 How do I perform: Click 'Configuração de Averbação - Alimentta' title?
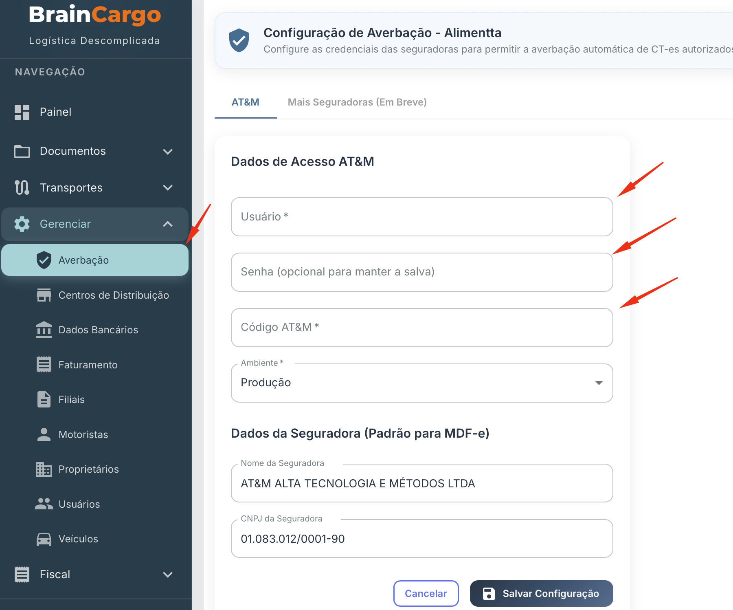[x=382, y=33]
